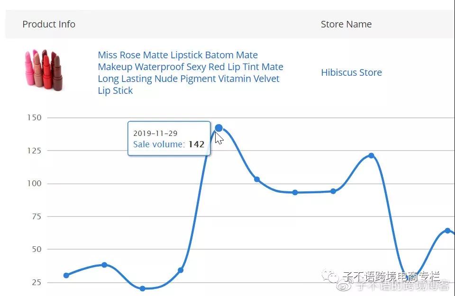Select the data point just before the second peak
The width and height of the screenshot is (455, 296).
click(333, 191)
